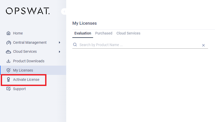Expand the Central Management submenu arrow

tap(60, 42)
